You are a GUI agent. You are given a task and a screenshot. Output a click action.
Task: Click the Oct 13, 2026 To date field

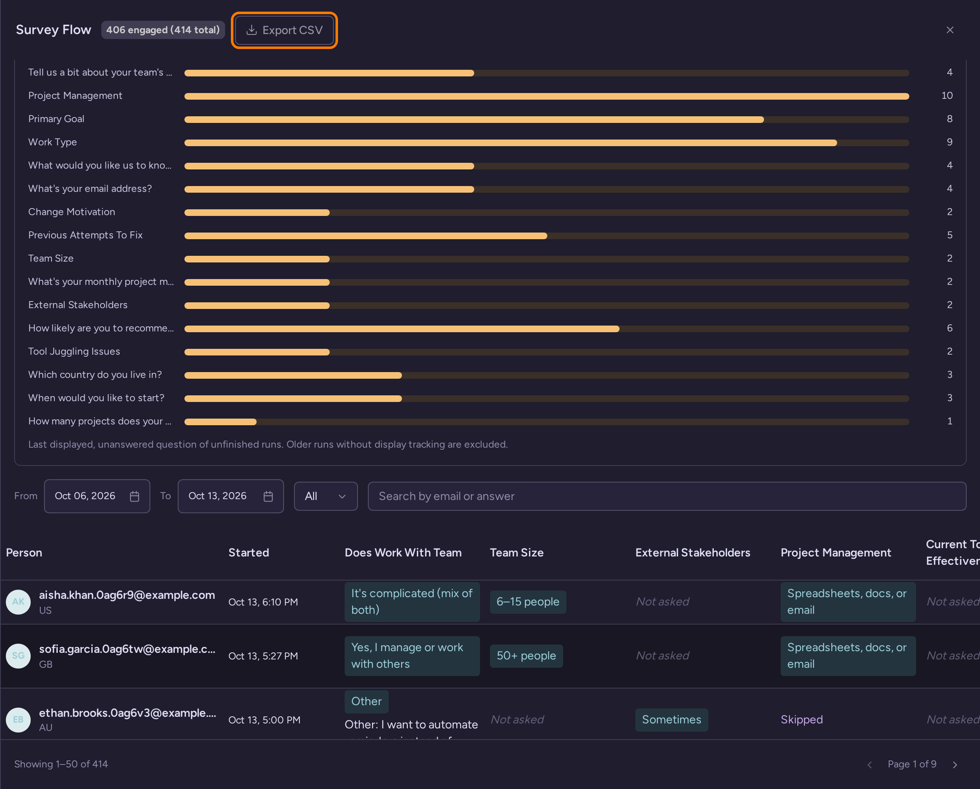point(230,496)
